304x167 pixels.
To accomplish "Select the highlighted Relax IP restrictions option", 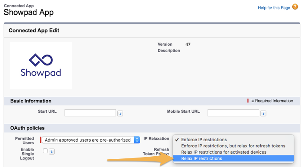I will pos(233,158).
